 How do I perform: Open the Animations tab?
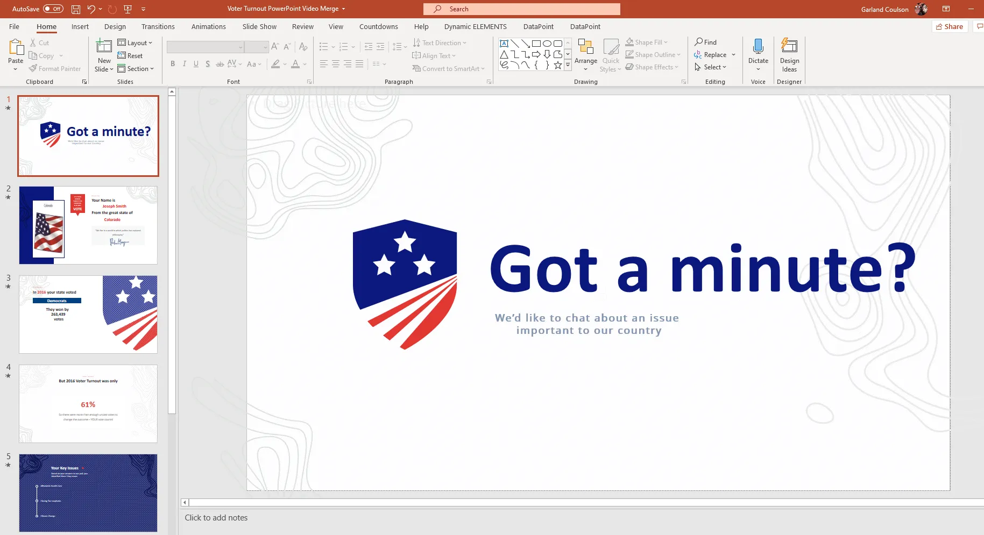(x=209, y=27)
